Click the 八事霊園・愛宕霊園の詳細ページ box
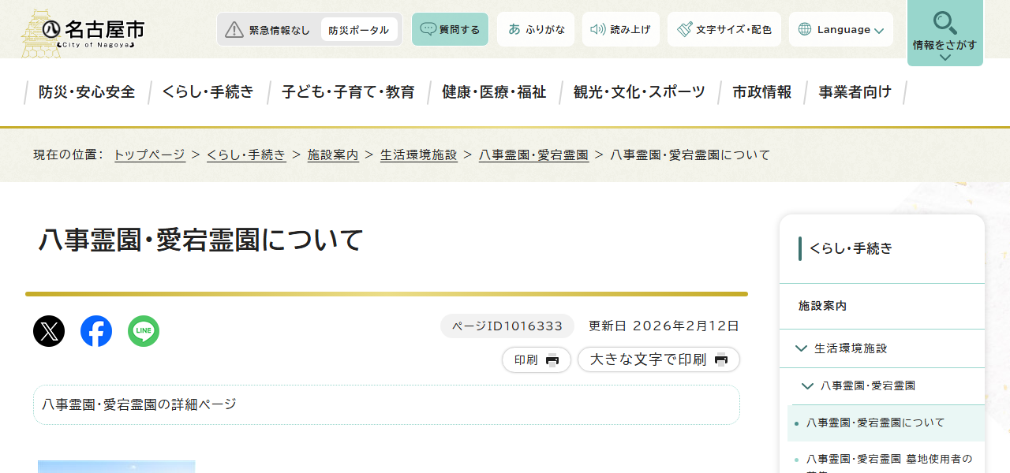 [387, 404]
